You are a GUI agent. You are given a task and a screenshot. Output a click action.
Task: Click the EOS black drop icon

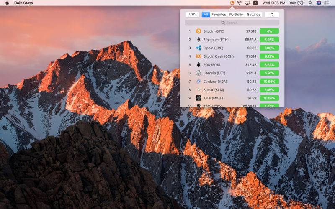click(x=198, y=65)
